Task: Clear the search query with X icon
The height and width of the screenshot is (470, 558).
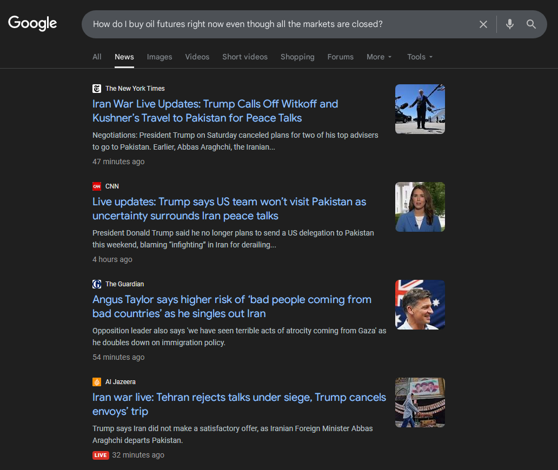Action: coord(483,24)
